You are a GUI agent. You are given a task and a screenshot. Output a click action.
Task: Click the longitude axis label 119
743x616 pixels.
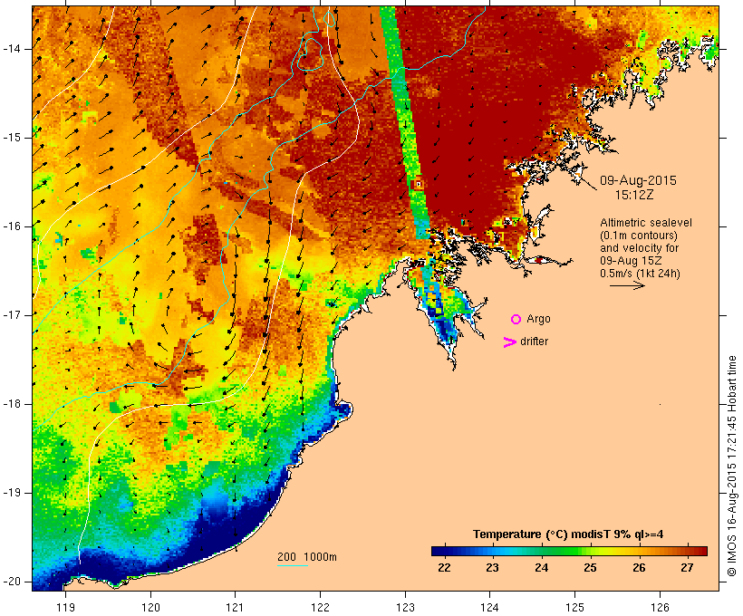(x=65, y=608)
